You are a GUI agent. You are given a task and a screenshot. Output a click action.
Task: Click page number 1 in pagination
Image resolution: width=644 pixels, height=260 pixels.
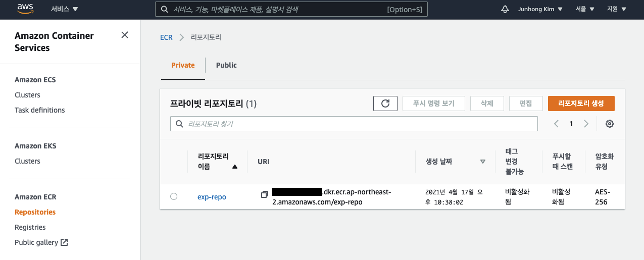pos(571,124)
